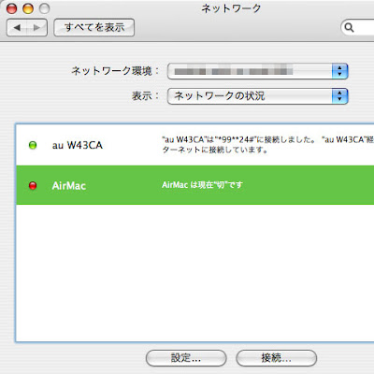This screenshot has width=374, height=374.
Task: Click the magnifier icon in search field
Action: [350, 28]
